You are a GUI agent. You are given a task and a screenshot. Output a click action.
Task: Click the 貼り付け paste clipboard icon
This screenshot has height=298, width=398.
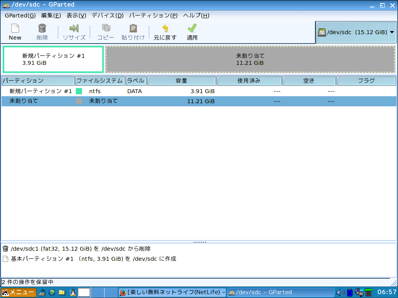click(133, 28)
